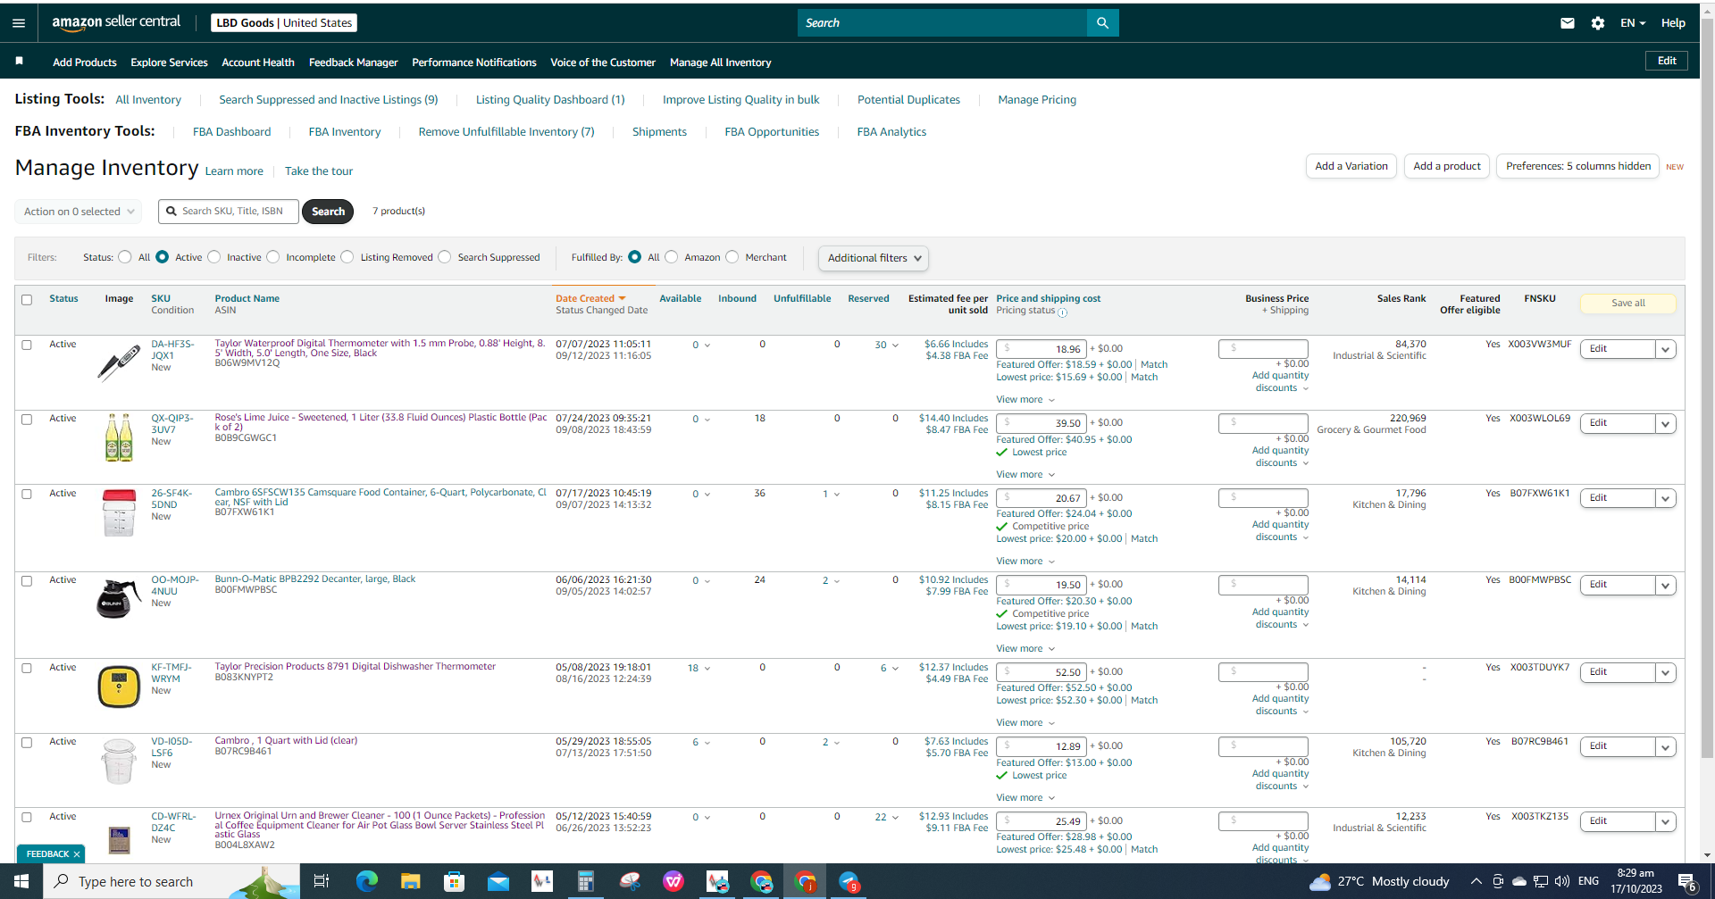
Task: Expand the Additional filters dropdown
Action: pos(874,258)
